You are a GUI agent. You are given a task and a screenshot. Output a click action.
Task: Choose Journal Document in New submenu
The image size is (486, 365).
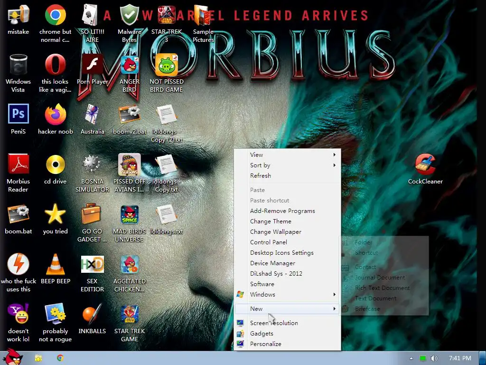[x=384, y=277]
